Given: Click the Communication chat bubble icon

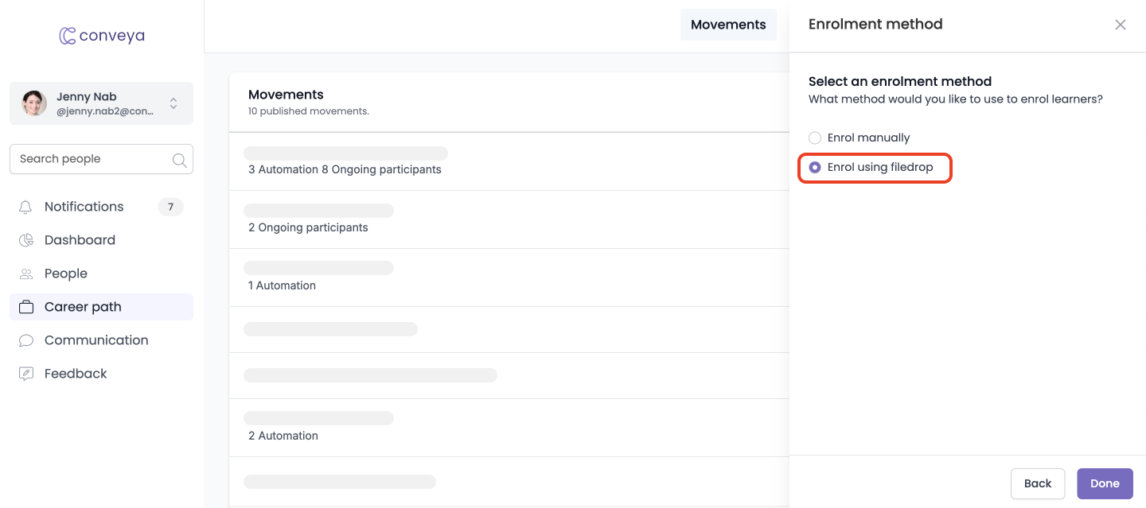Looking at the screenshot, I should coord(26,340).
